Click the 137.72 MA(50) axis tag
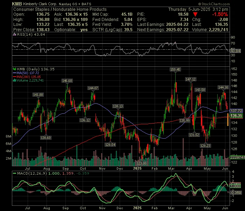 point(236,111)
